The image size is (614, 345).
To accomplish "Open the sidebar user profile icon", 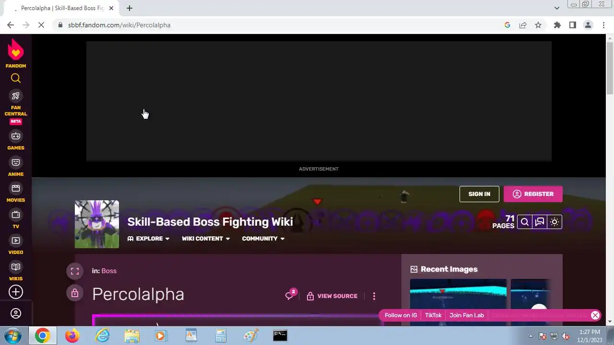I will point(16,313).
